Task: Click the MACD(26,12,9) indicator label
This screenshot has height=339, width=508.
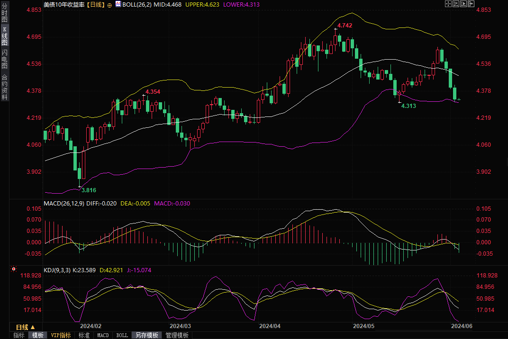Action: tap(63, 203)
